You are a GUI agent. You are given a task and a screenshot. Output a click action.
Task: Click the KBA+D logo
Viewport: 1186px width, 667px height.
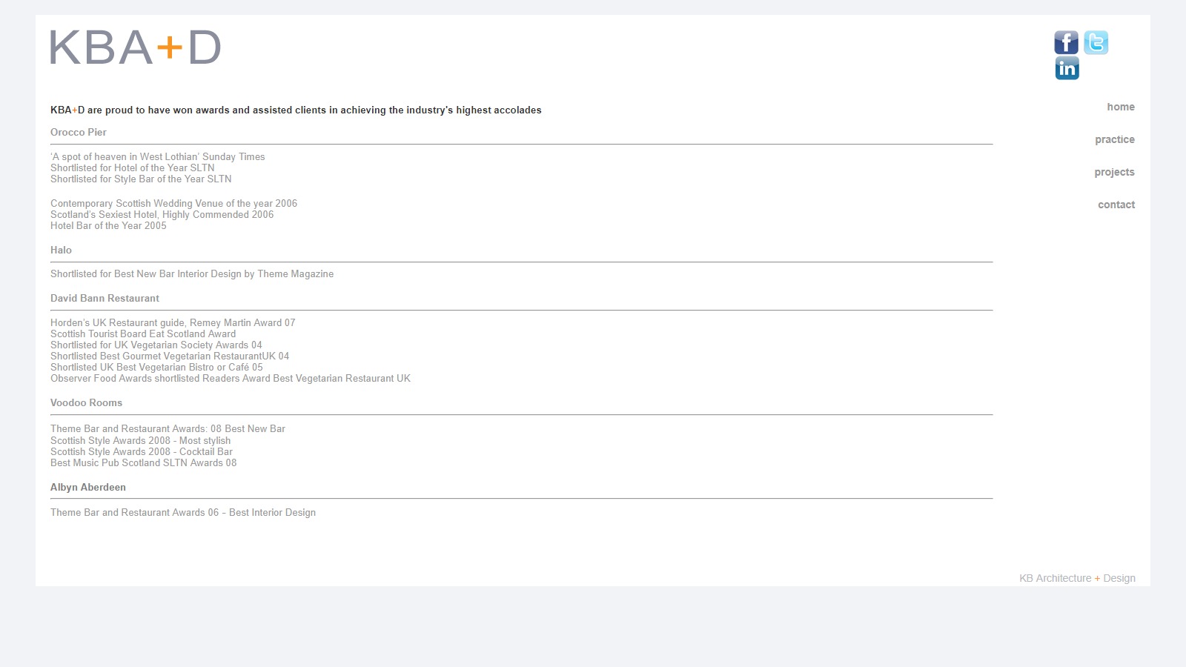click(x=136, y=47)
